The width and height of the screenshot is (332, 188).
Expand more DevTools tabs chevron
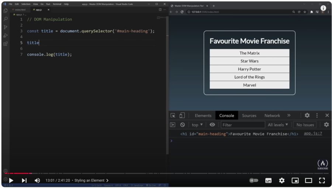[289, 115]
